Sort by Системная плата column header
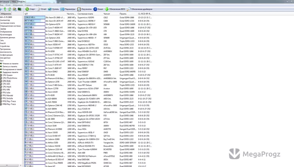This screenshot has height=167, width=294. point(90,14)
